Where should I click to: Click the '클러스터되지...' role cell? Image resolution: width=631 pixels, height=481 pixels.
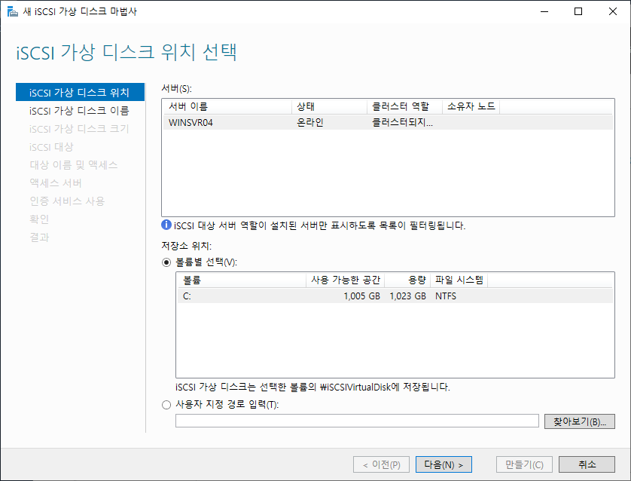(x=402, y=122)
